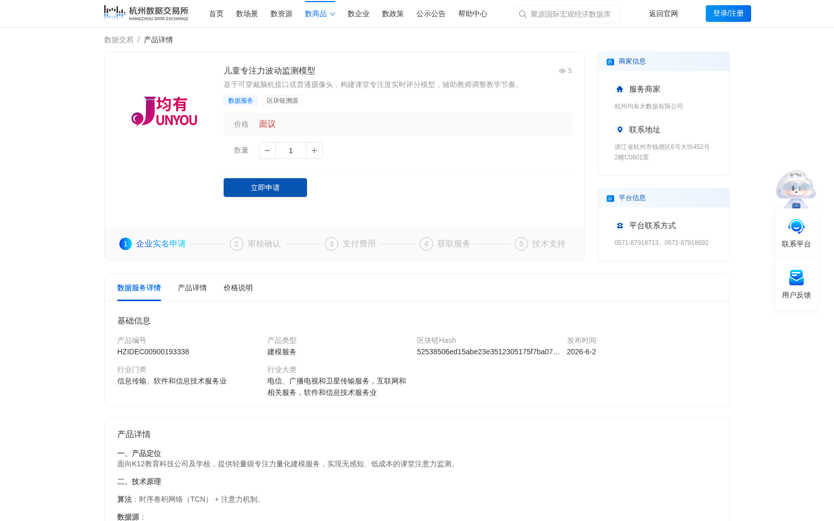Click the minus quantity button

[267, 151]
